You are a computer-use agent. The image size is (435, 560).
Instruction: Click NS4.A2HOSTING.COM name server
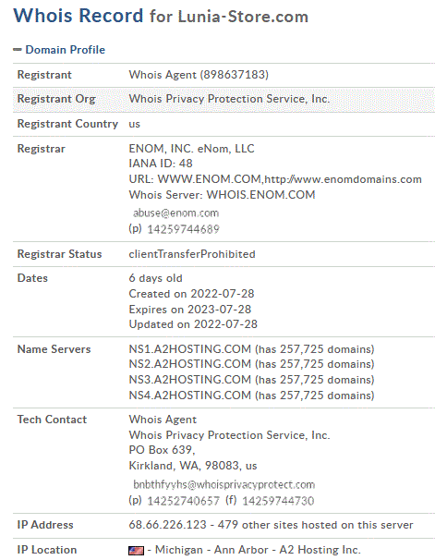[x=190, y=396]
